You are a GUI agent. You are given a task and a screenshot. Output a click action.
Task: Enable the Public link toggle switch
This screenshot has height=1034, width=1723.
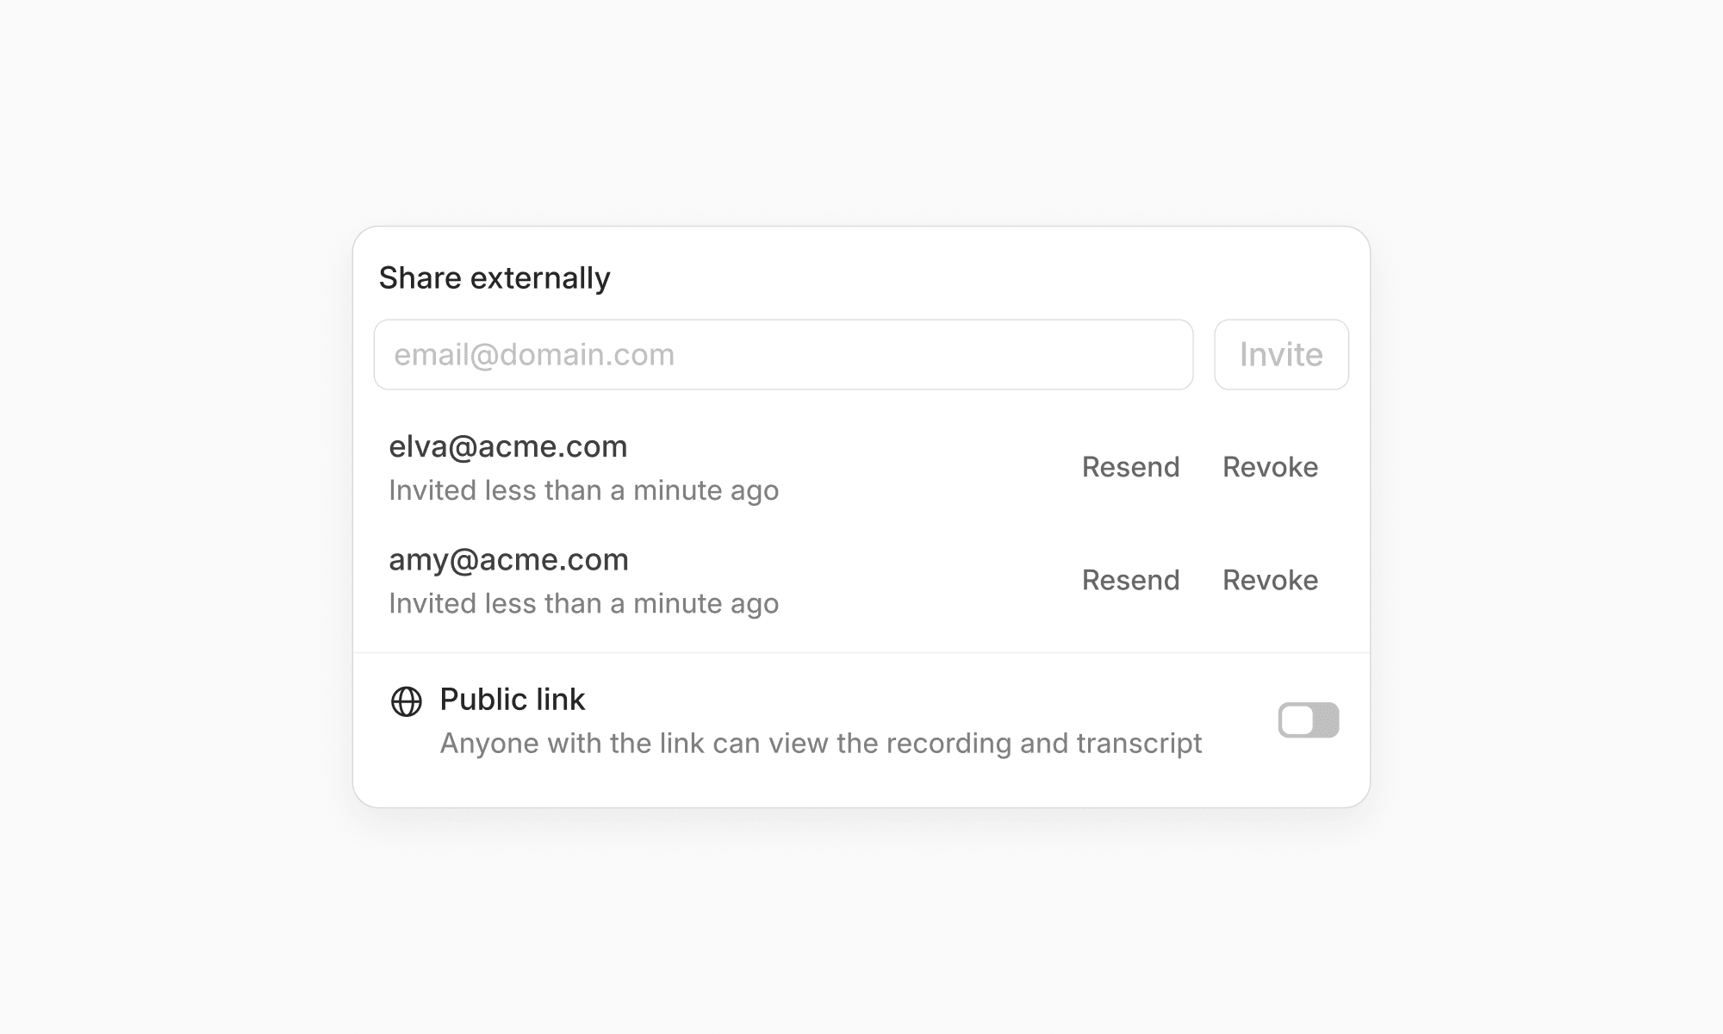click(x=1309, y=720)
